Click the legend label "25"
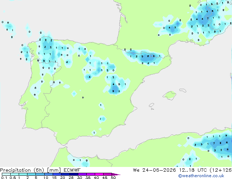Screen dimensions: 232x179 71,178
